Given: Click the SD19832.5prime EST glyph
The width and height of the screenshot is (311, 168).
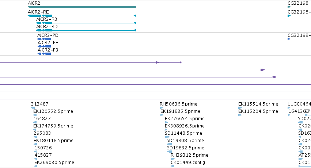Looking at the screenshot, I should [x=169, y=152].
